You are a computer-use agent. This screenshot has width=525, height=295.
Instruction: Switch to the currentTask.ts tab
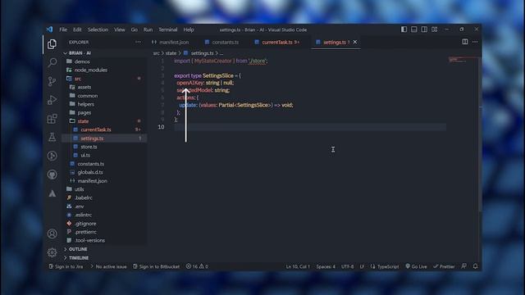(277, 42)
